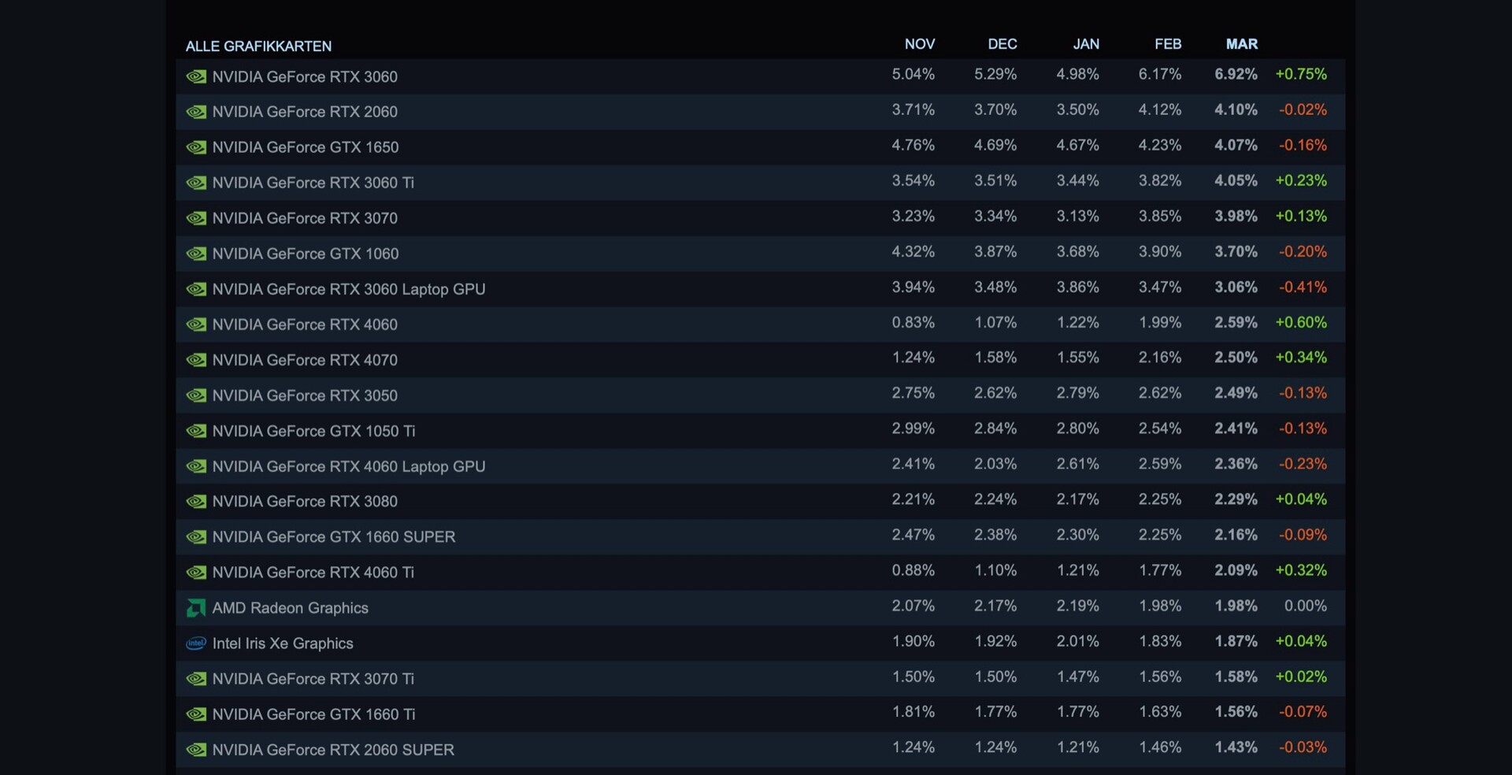The width and height of the screenshot is (1512, 775).
Task: Click the NVIDIA icon next to RTX 4070
Action: coord(196,360)
